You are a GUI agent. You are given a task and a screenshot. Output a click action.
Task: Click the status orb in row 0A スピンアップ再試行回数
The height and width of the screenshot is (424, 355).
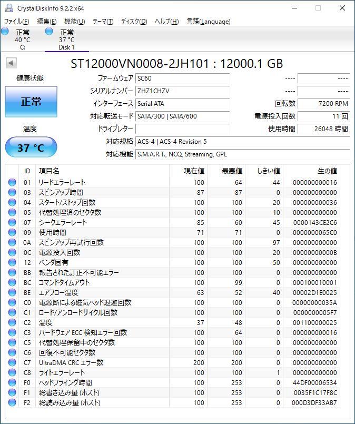pos(12,242)
